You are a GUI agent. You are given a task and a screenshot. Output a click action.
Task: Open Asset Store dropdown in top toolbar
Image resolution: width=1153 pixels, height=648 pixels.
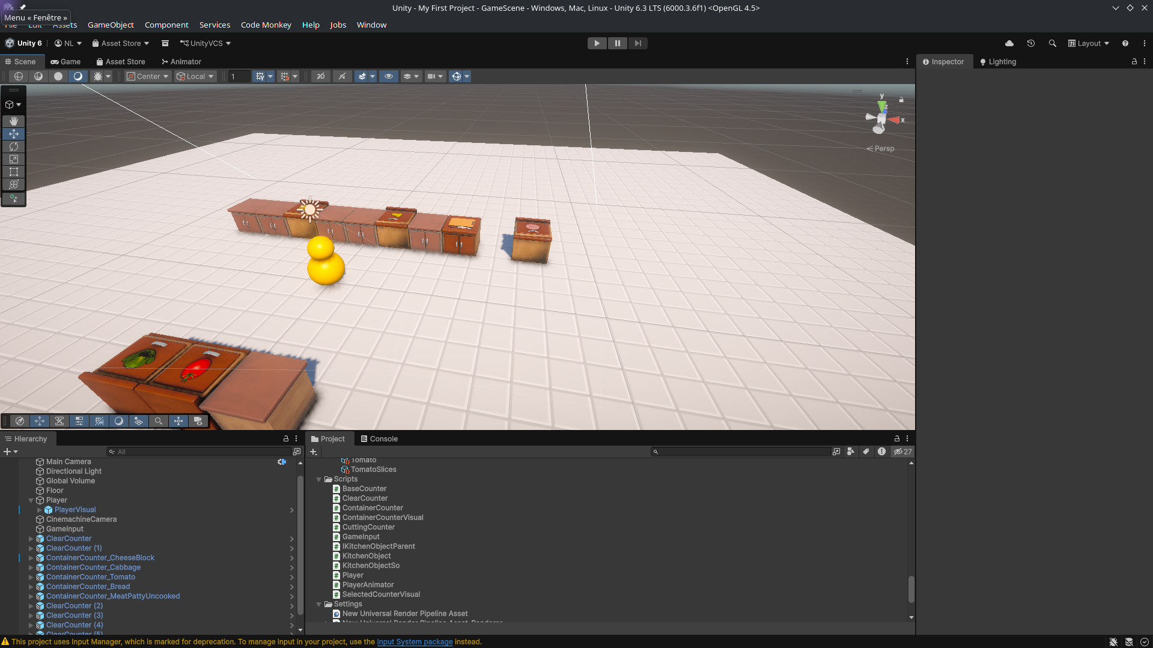tap(120, 43)
